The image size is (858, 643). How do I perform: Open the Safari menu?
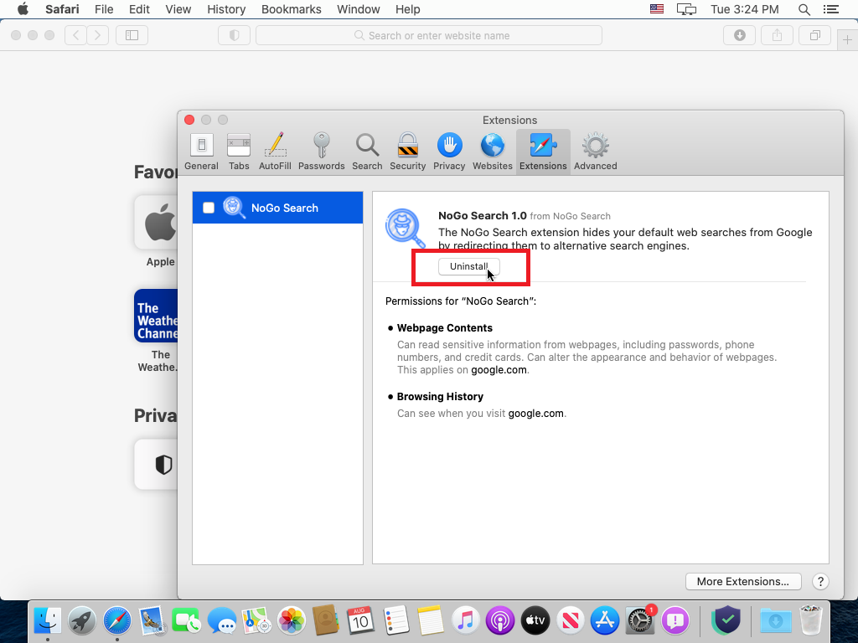(x=62, y=9)
